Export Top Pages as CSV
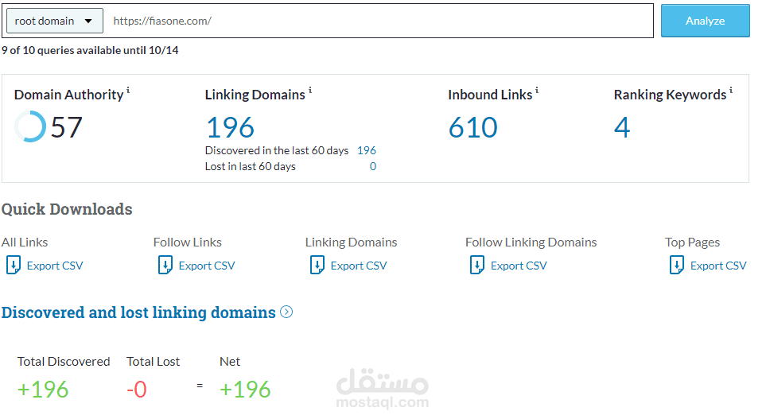766x419 pixels. pyautogui.click(x=718, y=266)
